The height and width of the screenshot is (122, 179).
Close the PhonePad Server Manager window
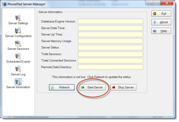tap(167, 3)
